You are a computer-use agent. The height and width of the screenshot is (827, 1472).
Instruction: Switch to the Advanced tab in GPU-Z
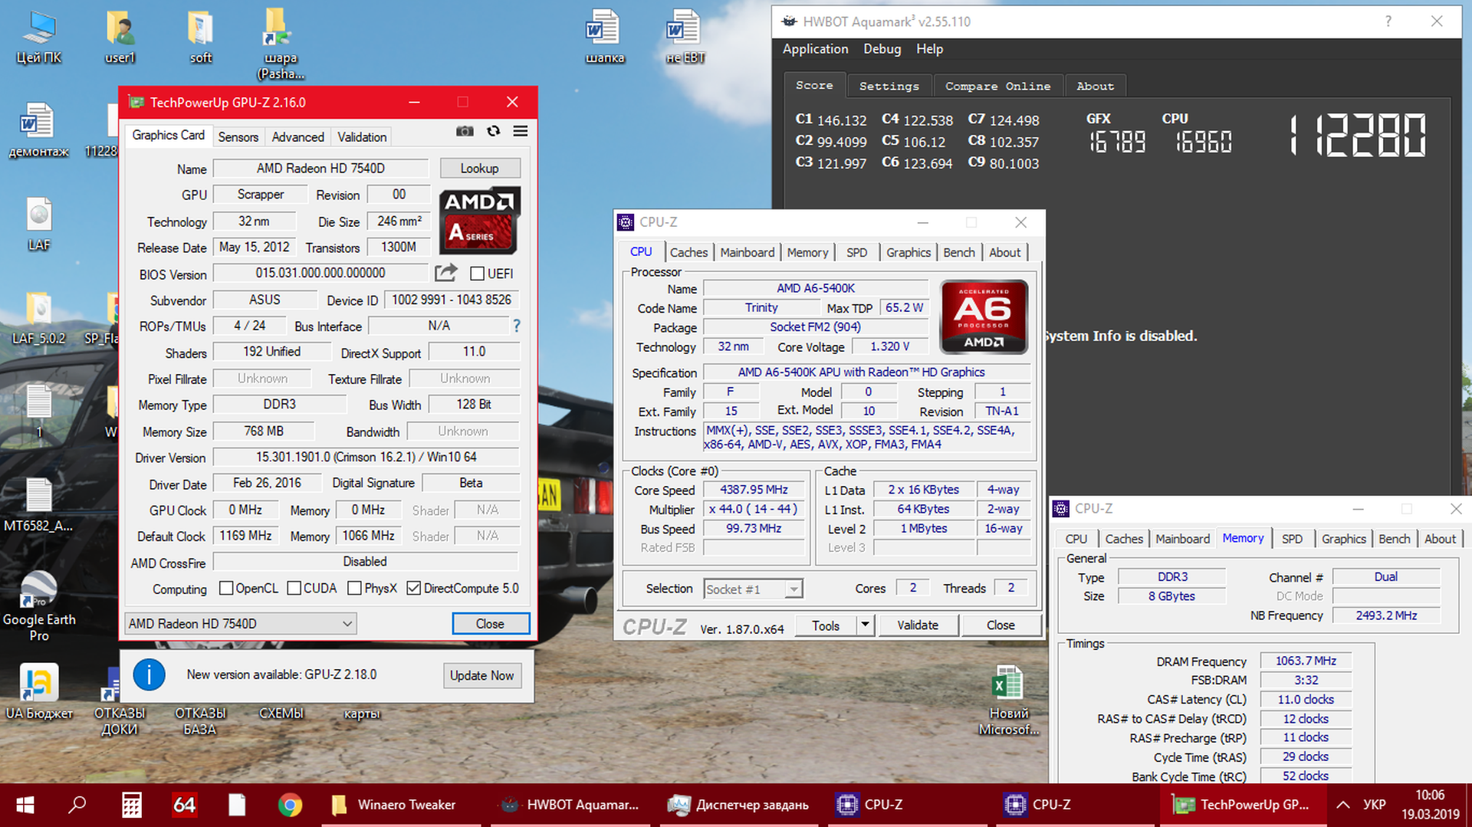point(297,136)
